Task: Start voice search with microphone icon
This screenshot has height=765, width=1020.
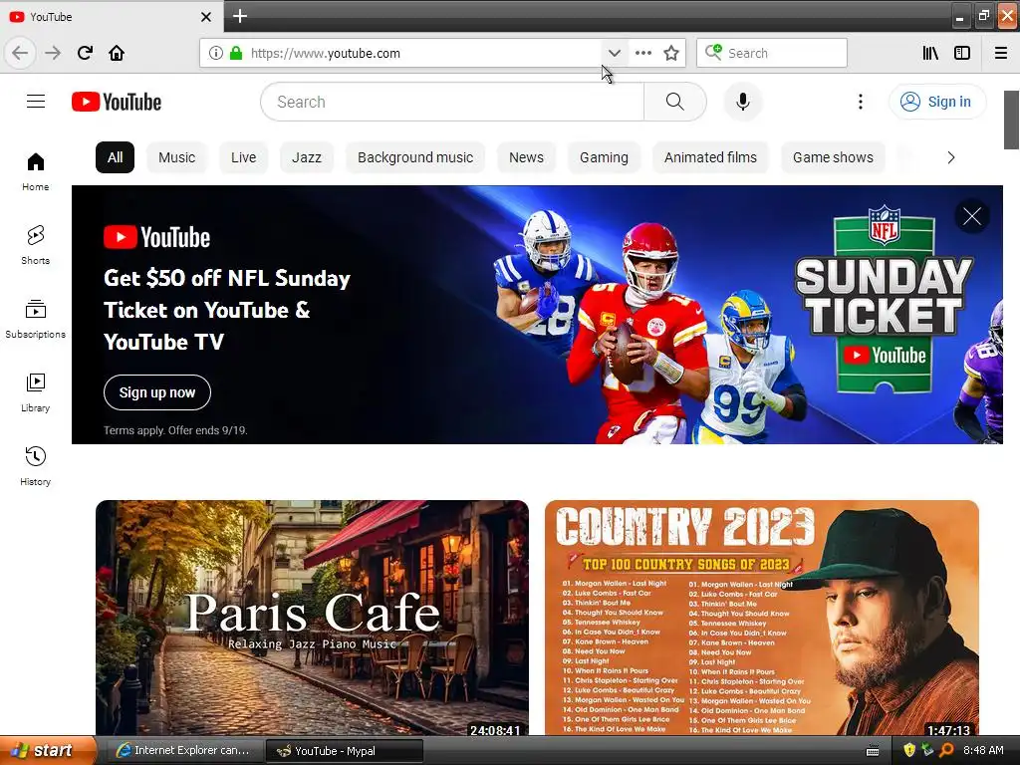Action: 743,102
